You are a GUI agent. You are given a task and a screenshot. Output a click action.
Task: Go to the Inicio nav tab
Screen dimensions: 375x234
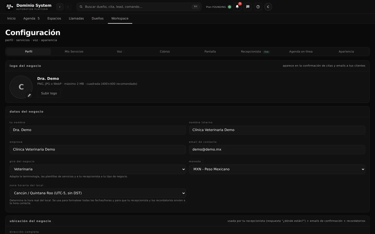[x=11, y=18]
